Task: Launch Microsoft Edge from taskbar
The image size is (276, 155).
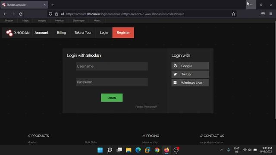Action: (138, 150)
